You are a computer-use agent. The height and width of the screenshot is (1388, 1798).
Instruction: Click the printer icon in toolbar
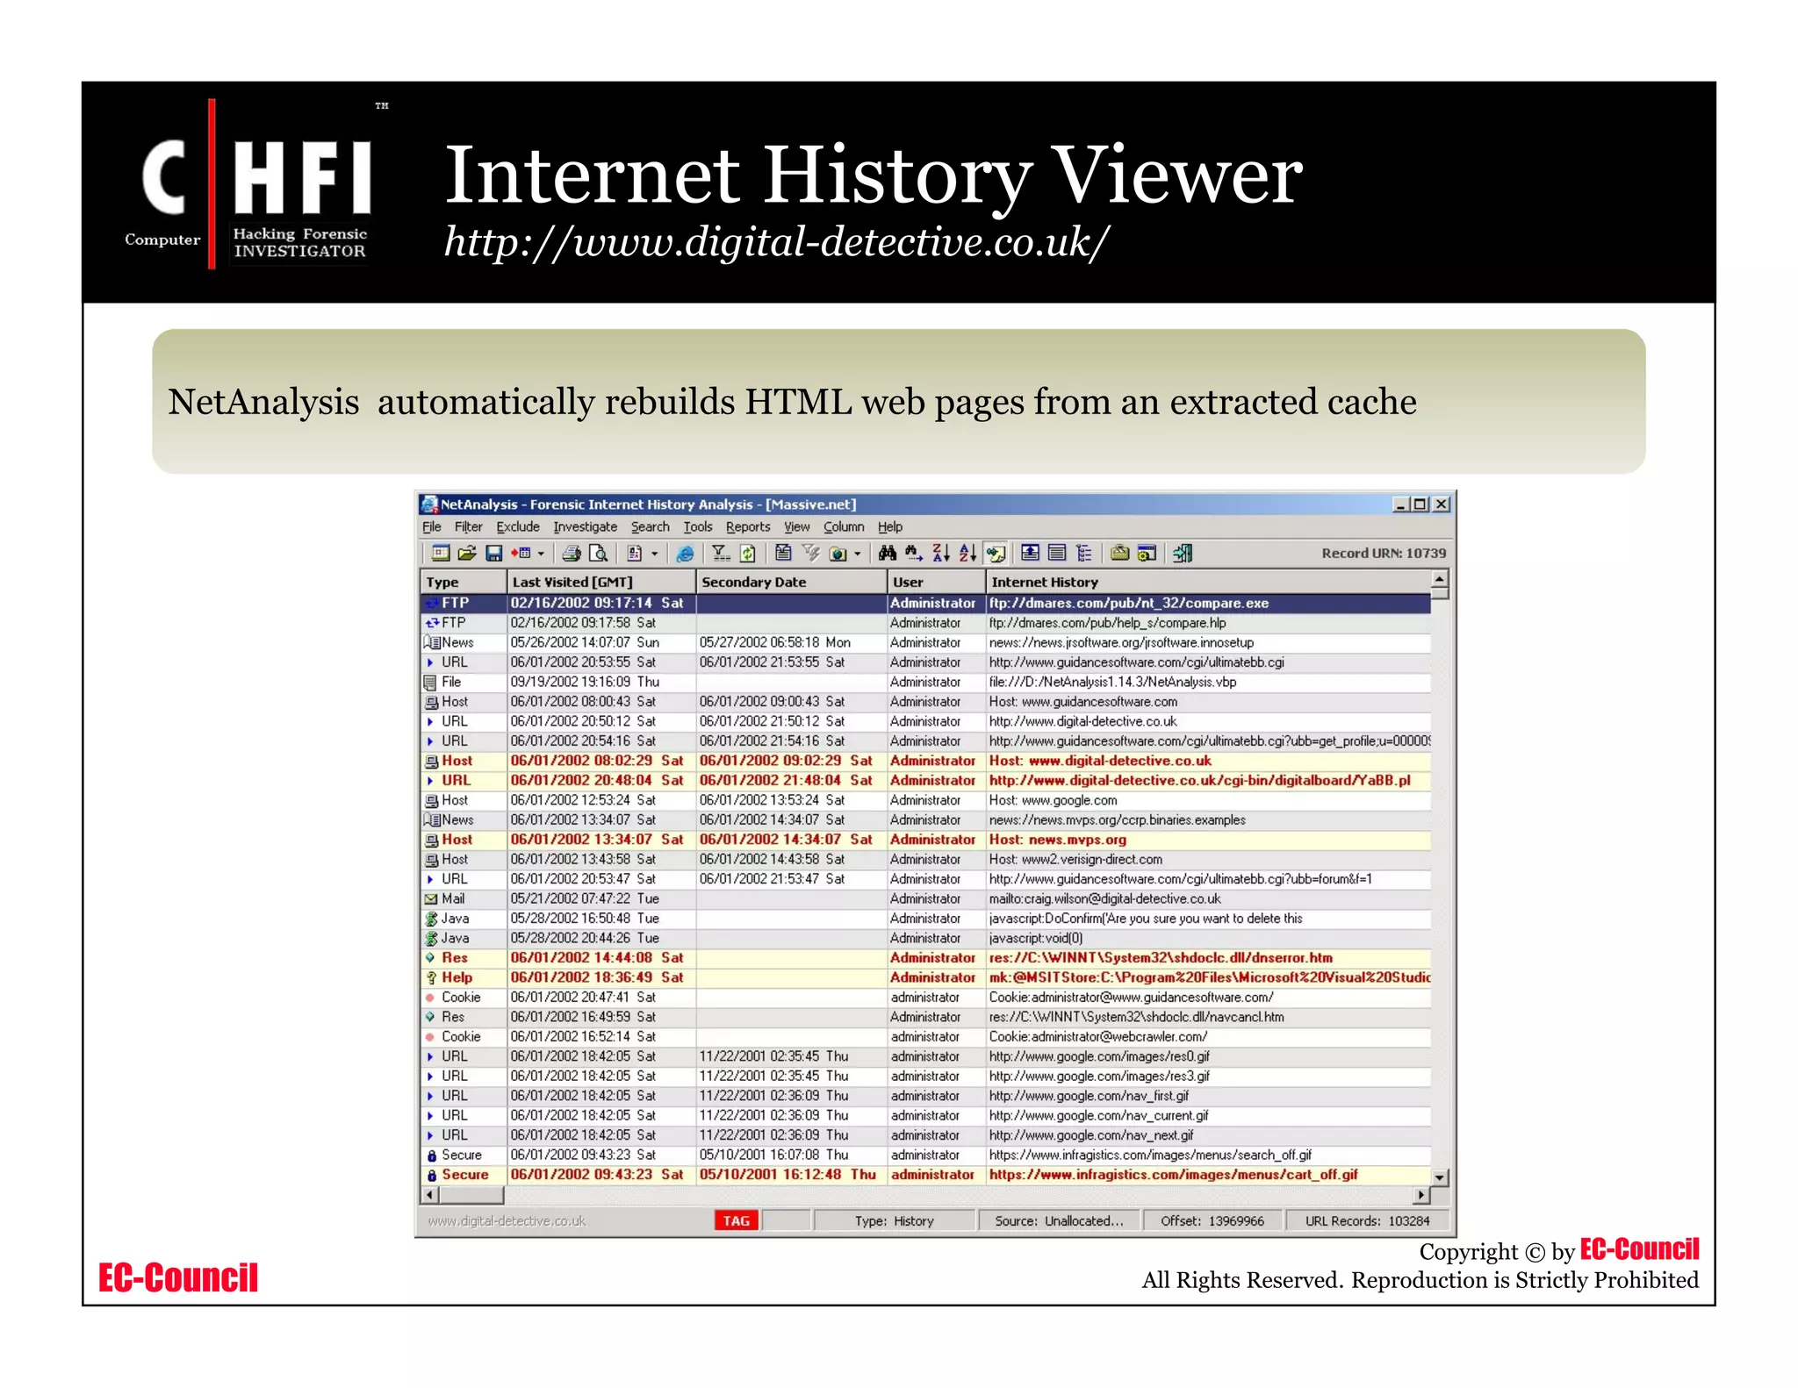(x=572, y=553)
